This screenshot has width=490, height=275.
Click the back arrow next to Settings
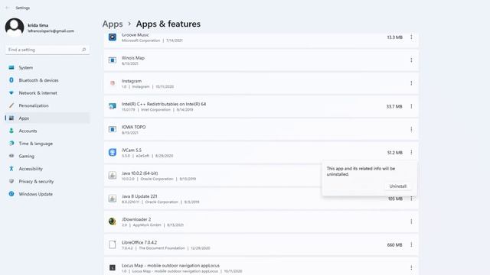click(8, 8)
